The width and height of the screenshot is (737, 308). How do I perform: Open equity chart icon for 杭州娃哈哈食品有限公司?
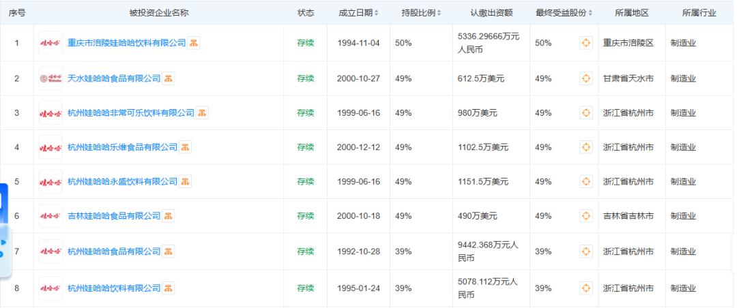pos(169,251)
